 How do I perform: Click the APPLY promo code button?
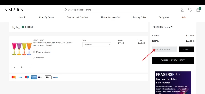pyautogui.click(x=187, y=49)
